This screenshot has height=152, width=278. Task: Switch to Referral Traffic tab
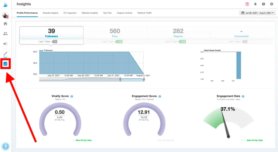pos(145,13)
